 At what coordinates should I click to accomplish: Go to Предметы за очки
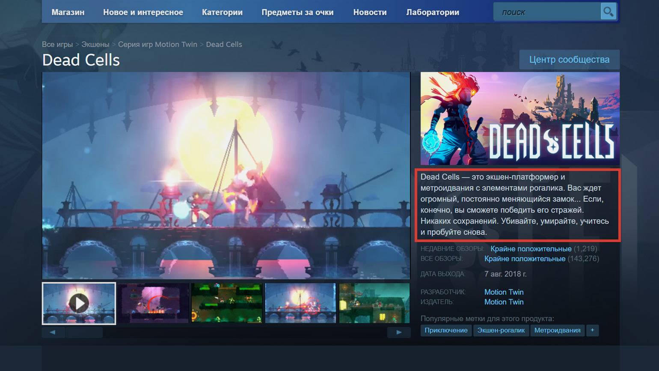click(297, 12)
